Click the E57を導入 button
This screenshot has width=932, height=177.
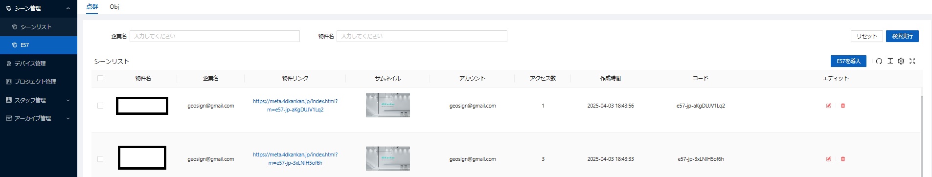tap(848, 61)
